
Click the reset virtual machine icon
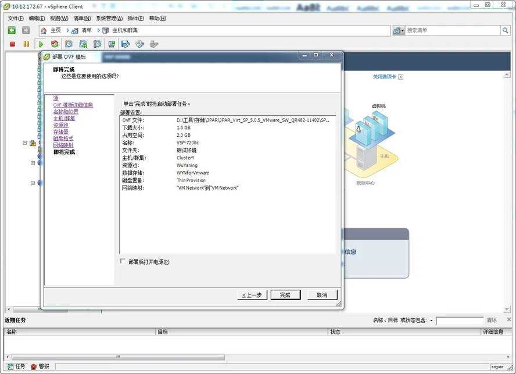pos(55,44)
